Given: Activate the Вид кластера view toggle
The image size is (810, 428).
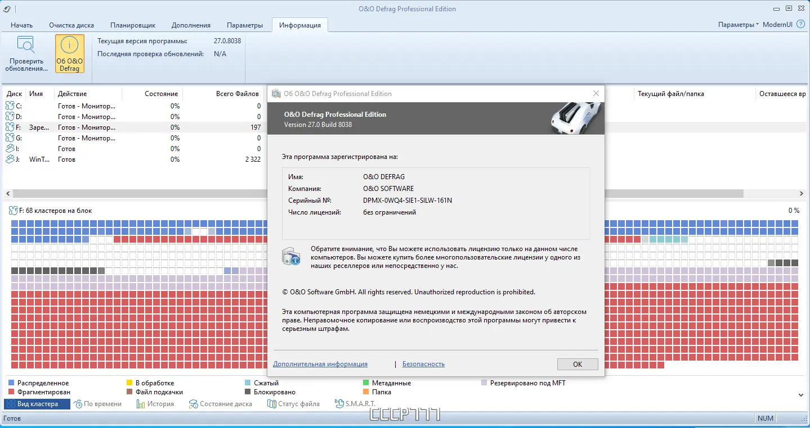Looking at the screenshot, I should 36,403.
